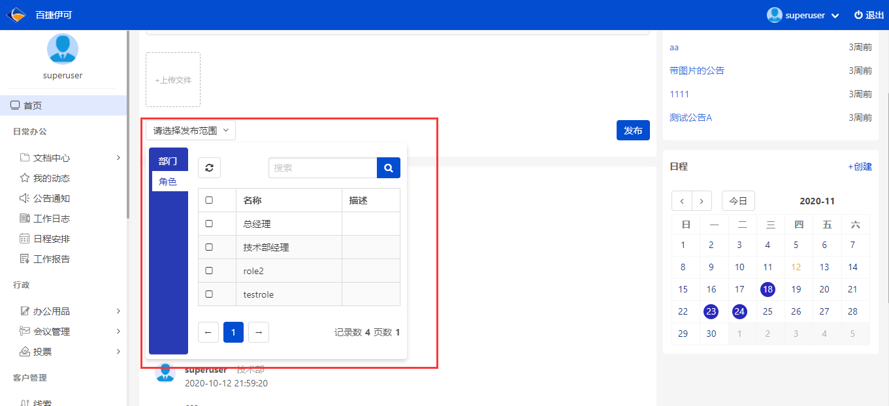Click page number 1 in picker pagination
This screenshot has width=889, height=406.
coord(233,332)
